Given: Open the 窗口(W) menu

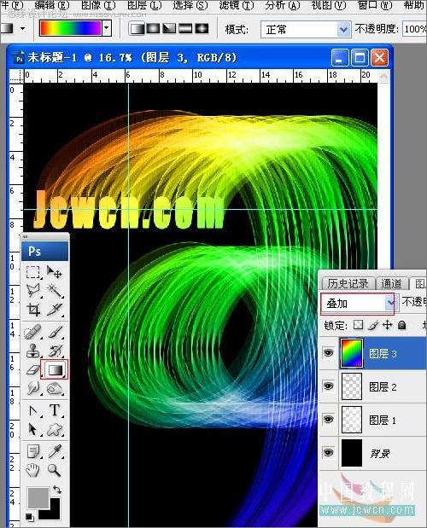Looking at the screenshot, I should click(375, 5).
